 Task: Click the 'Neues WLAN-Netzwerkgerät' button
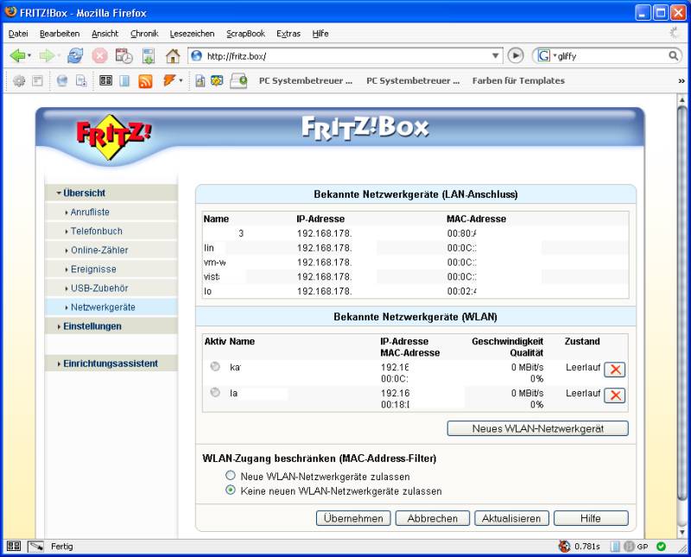click(537, 428)
